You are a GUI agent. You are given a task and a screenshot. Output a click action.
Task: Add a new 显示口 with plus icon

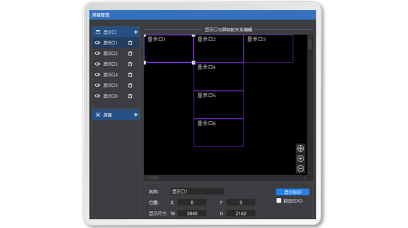pos(136,32)
